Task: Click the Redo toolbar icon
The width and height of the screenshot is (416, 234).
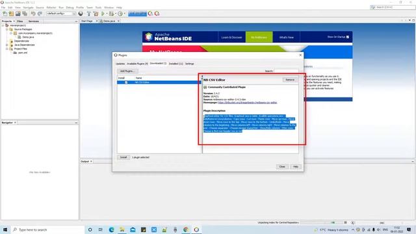Action: pos(40,14)
